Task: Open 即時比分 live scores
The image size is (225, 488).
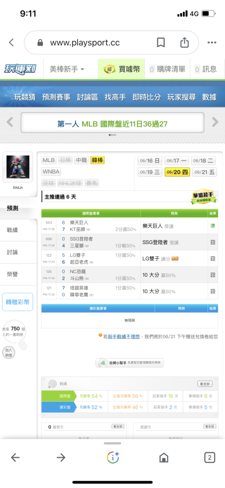Action: pyautogui.click(x=147, y=97)
